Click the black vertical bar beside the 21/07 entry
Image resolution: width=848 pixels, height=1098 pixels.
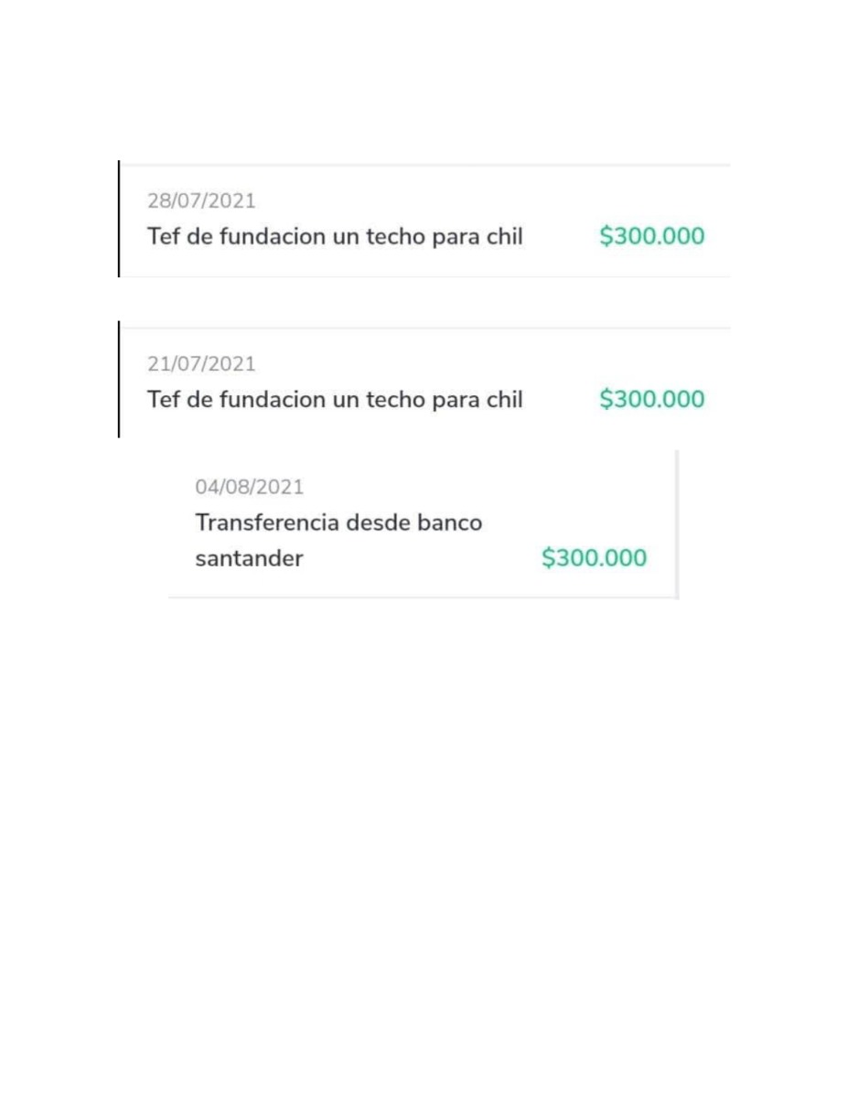tap(119, 379)
